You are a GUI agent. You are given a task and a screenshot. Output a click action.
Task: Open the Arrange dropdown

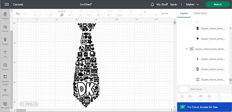89,15
